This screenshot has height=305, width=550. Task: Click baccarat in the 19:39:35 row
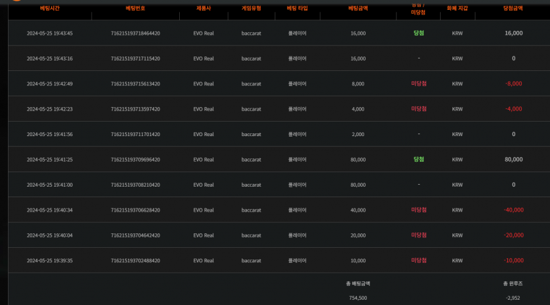pyautogui.click(x=251, y=260)
